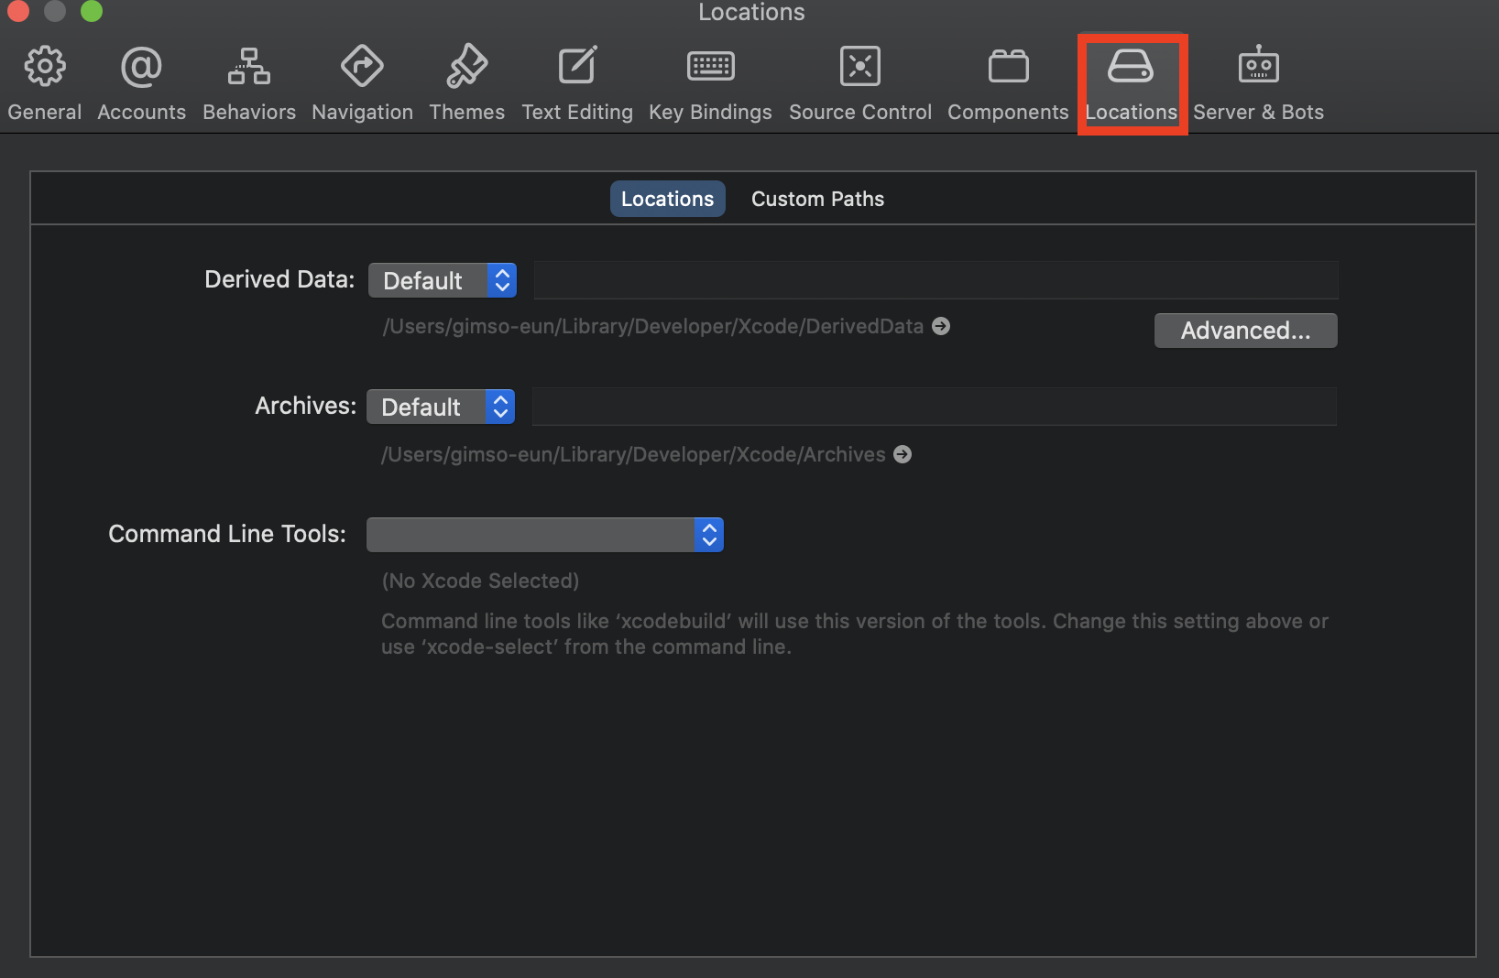1499x978 pixels.
Task: Click the xcodebuild description text
Action: pos(854,634)
